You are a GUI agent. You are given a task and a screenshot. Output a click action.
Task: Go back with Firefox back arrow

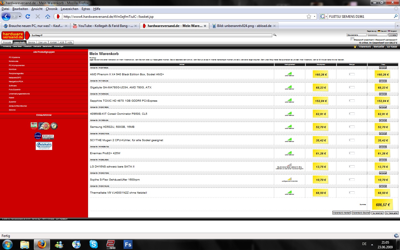click(6, 16)
